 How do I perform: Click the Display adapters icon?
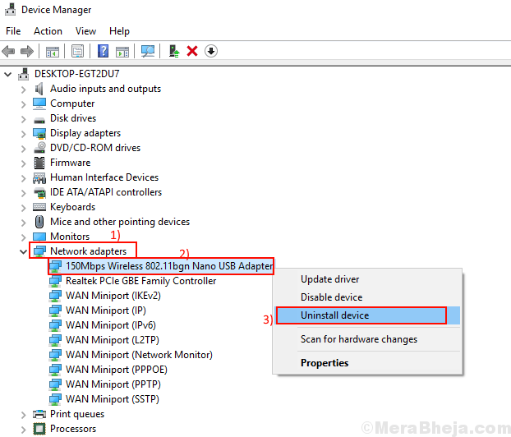(39, 133)
